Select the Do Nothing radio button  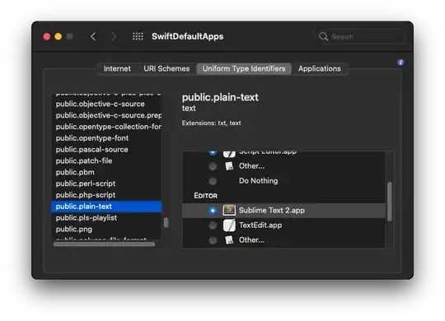click(213, 181)
